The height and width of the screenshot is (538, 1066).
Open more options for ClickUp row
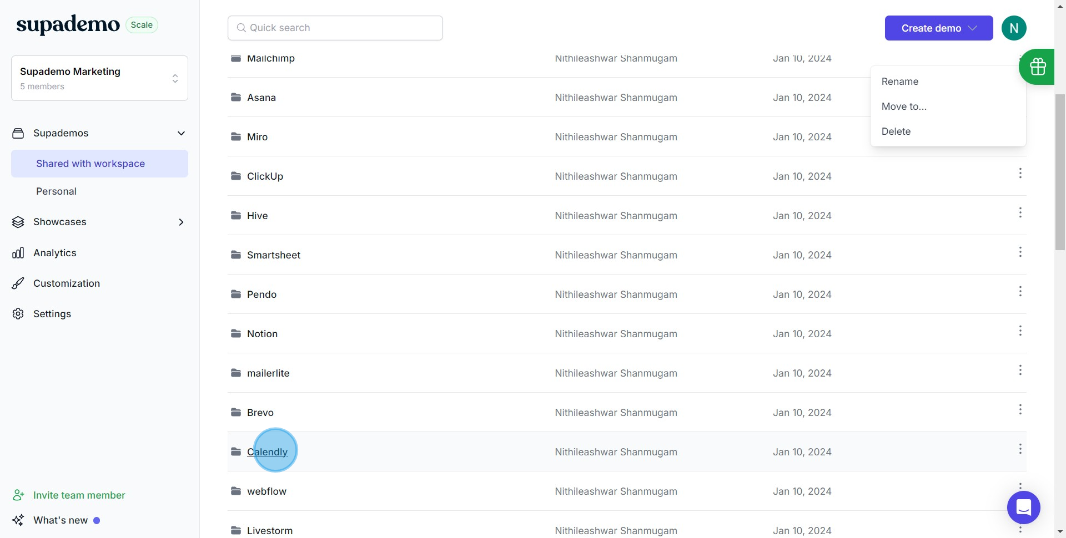coord(1020,173)
